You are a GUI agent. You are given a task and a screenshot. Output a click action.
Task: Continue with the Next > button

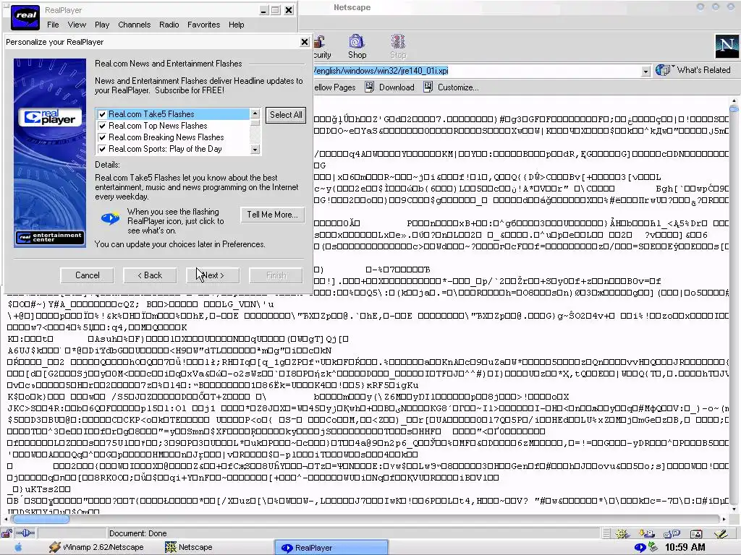(x=213, y=275)
